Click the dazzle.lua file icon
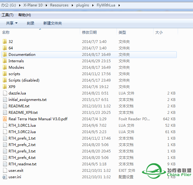 click(5, 93)
